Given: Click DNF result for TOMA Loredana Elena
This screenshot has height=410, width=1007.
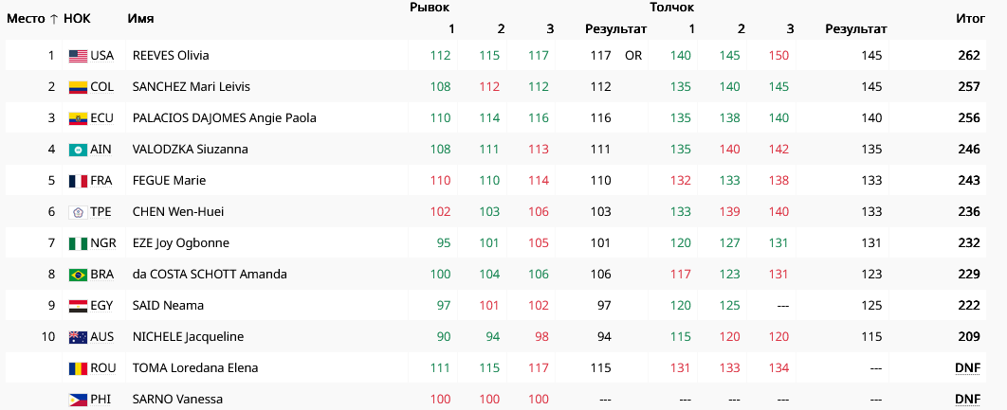Looking at the screenshot, I should pyautogui.click(x=967, y=368).
